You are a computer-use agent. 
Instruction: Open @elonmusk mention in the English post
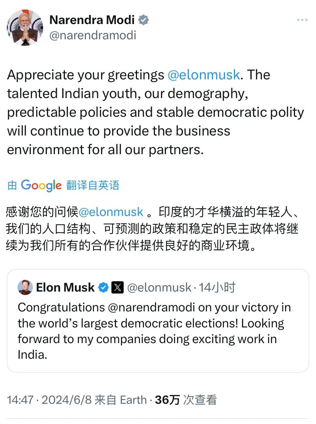click(204, 75)
